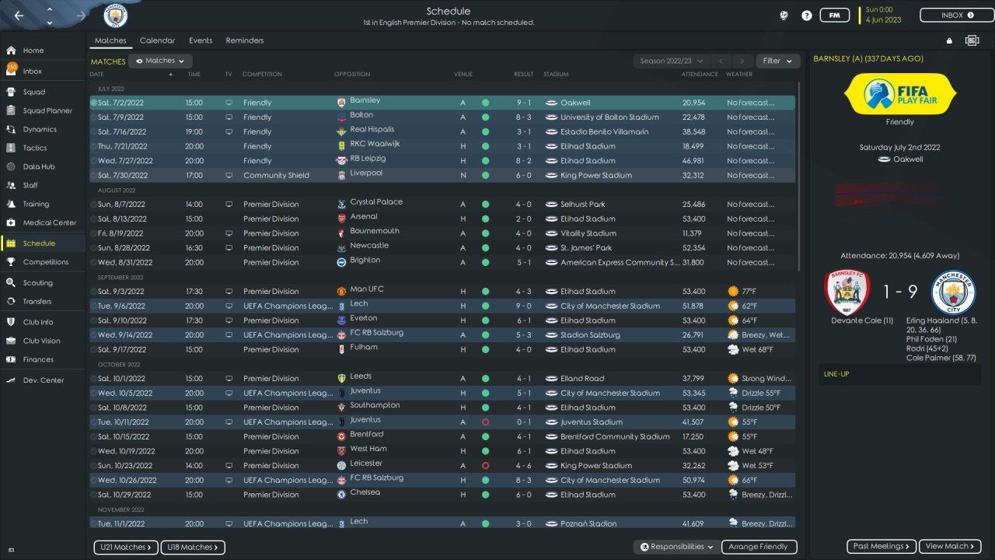
Task: Click the Dev. Center icon
Action: [11, 380]
